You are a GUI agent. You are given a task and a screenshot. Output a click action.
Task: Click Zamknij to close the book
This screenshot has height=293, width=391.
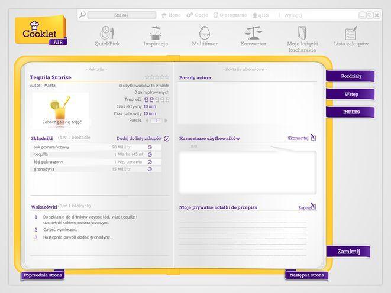[x=348, y=252]
